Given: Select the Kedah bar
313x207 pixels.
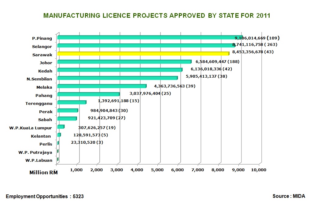Looking at the screenshot, I should point(119,70).
